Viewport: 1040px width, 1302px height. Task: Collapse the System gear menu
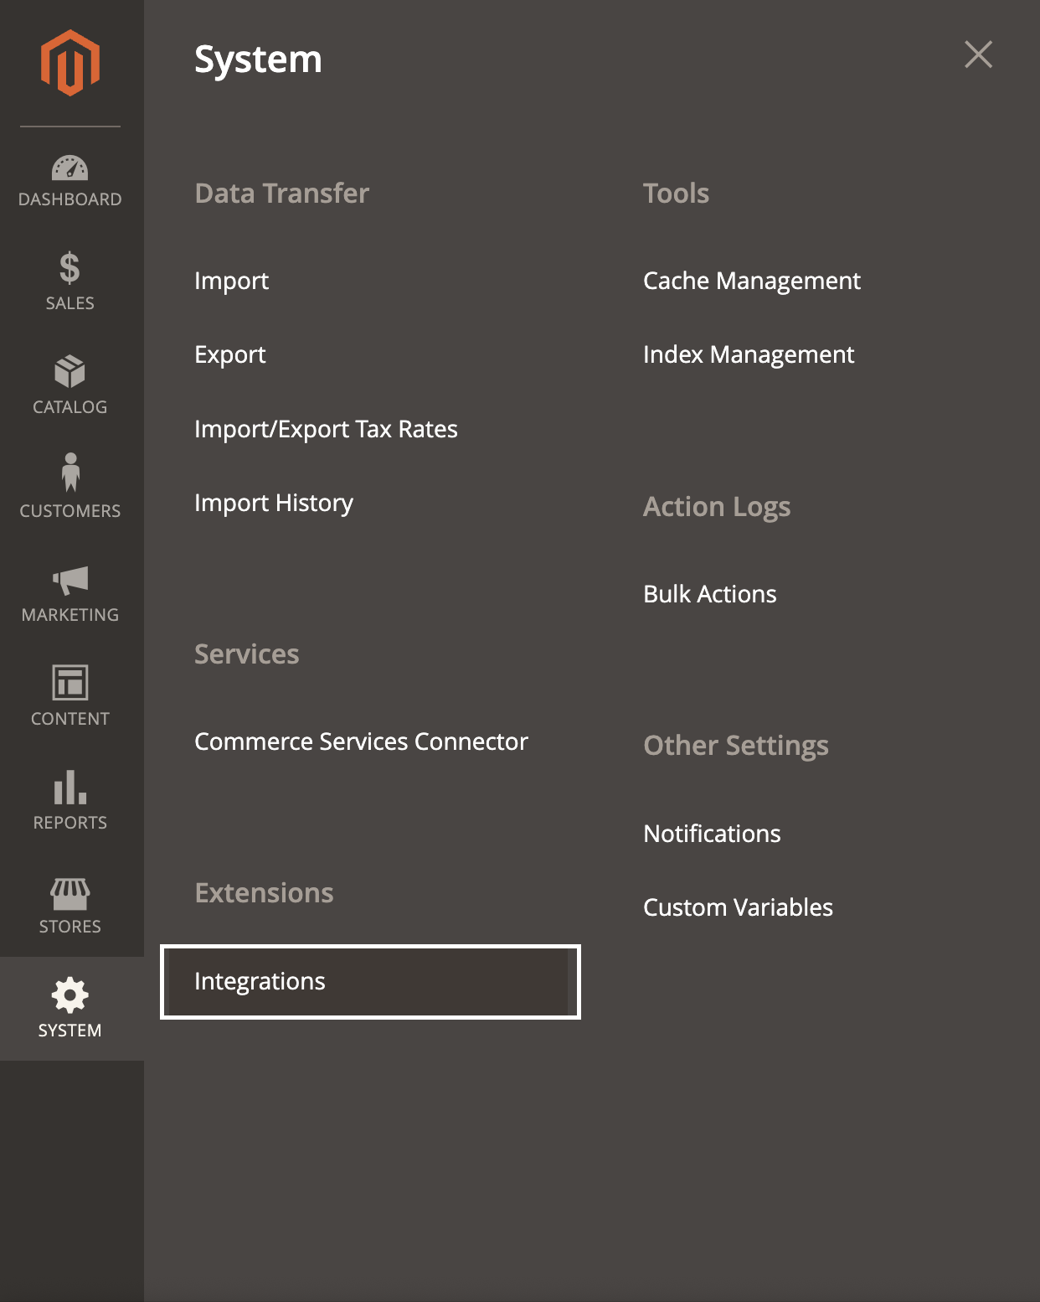click(70, 996)
